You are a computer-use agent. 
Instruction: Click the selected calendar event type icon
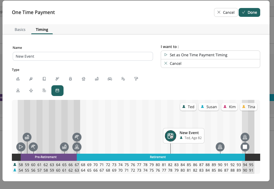click(57, 90)
